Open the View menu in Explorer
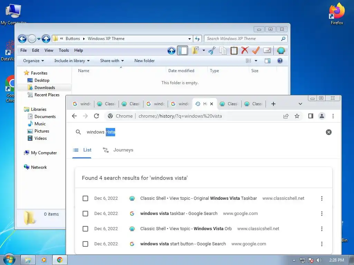 (x=49, y=50)
